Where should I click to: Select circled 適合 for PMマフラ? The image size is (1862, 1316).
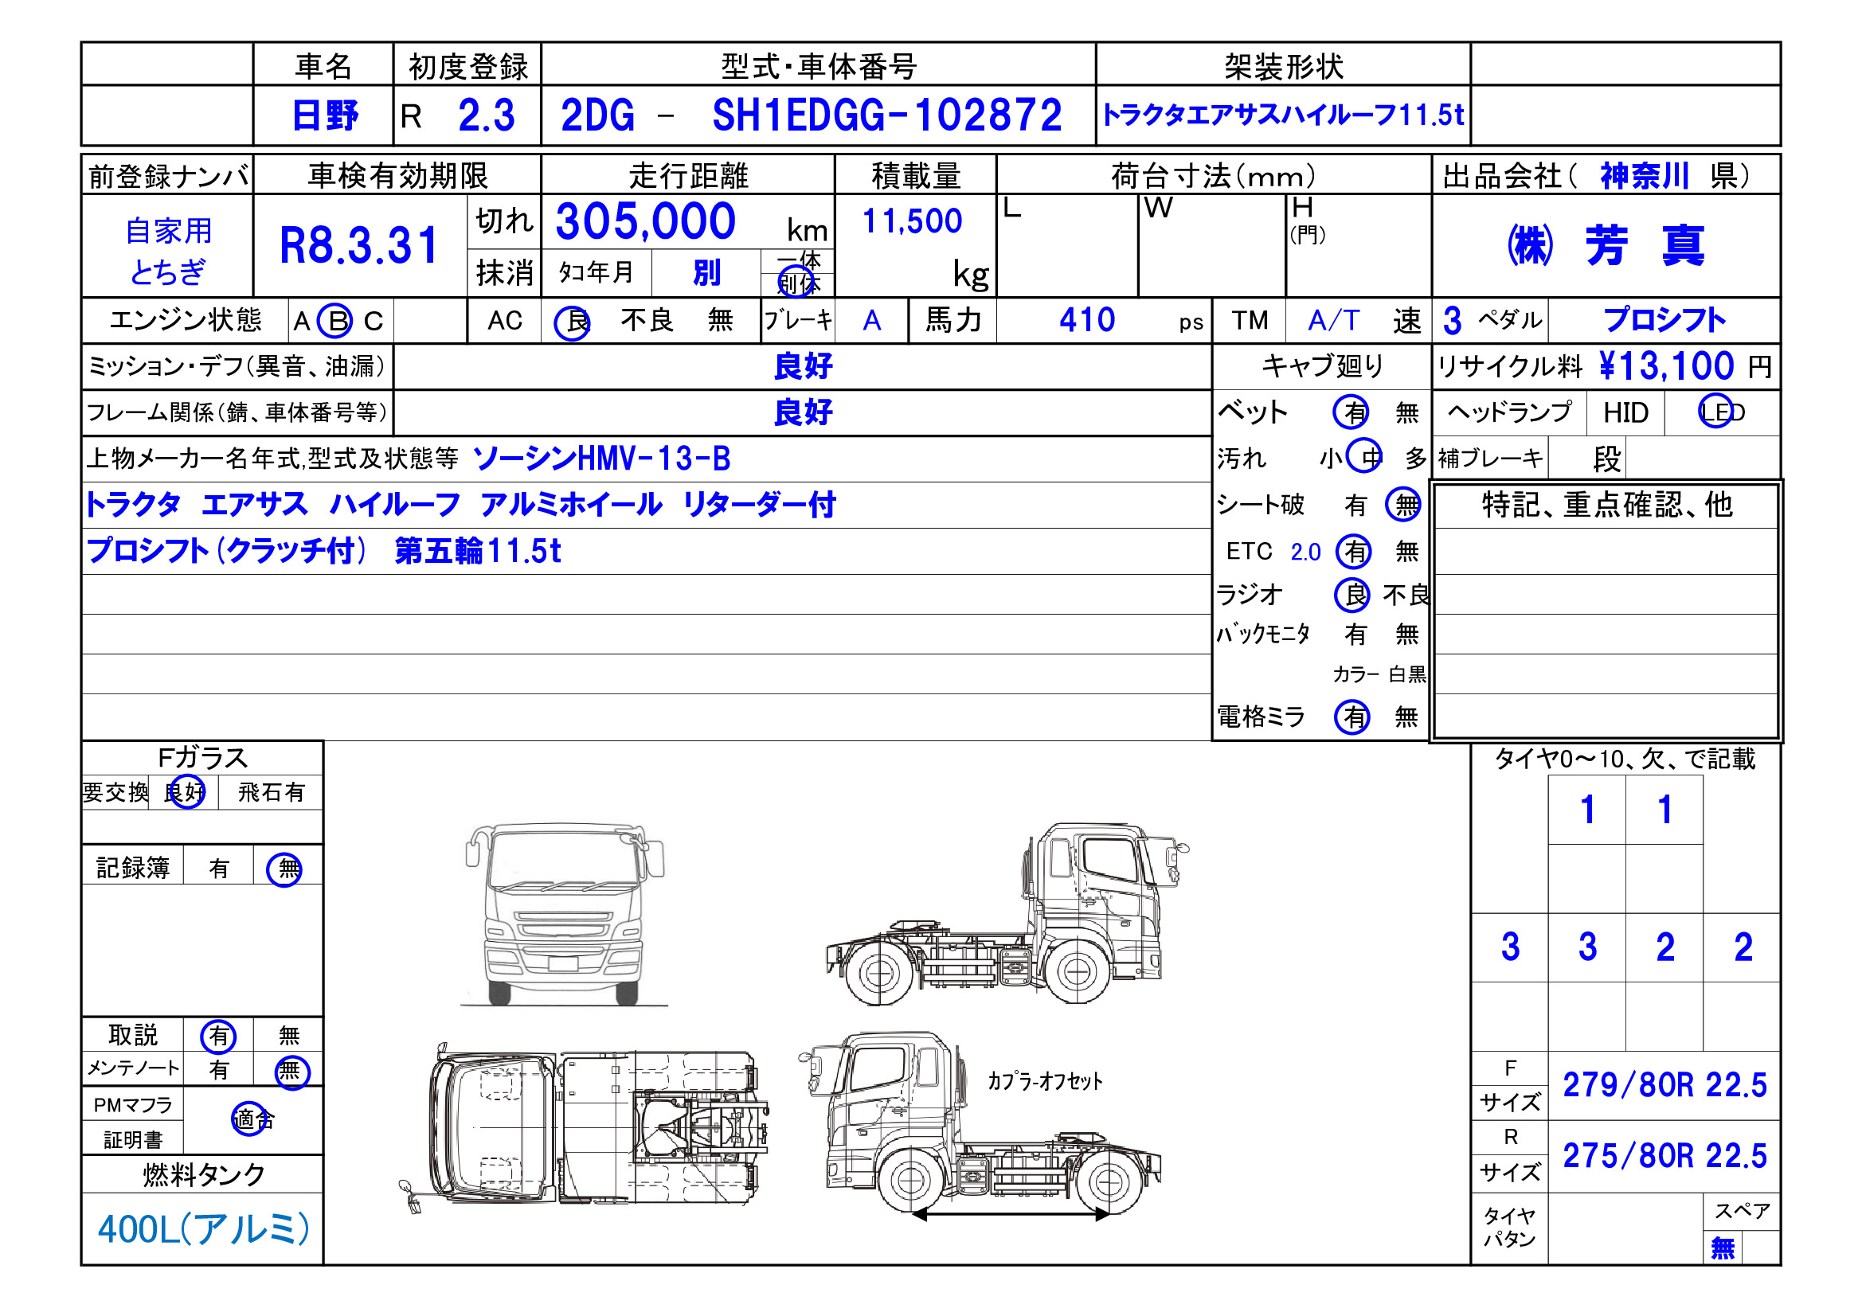(249, 1119)
